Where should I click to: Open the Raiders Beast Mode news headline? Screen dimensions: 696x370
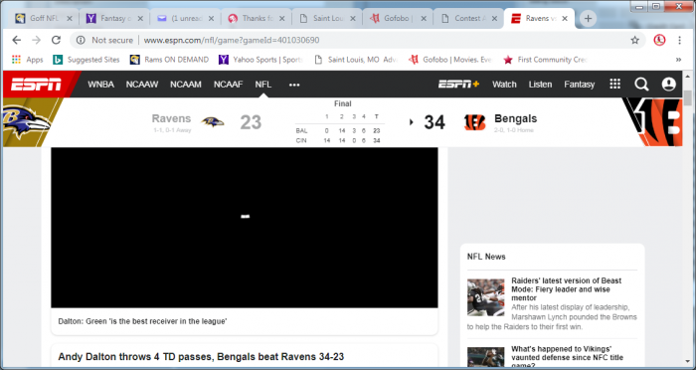(x=567, y=289)
